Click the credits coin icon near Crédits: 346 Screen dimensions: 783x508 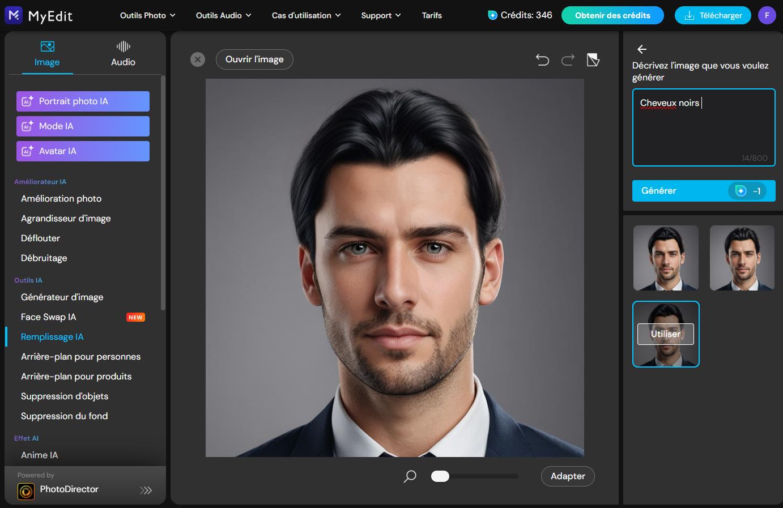tap(492, 15)
